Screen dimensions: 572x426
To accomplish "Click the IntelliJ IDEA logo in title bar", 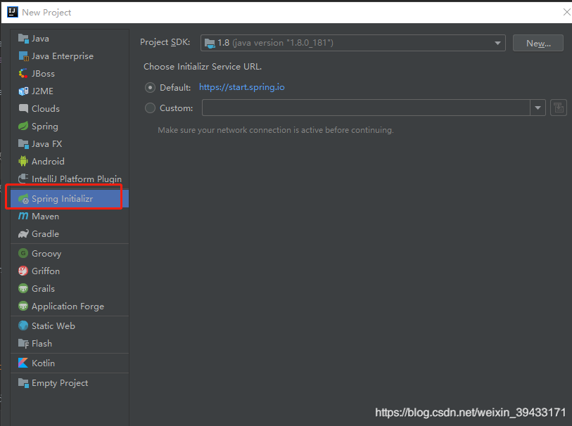I will click(x=13, y=12).
